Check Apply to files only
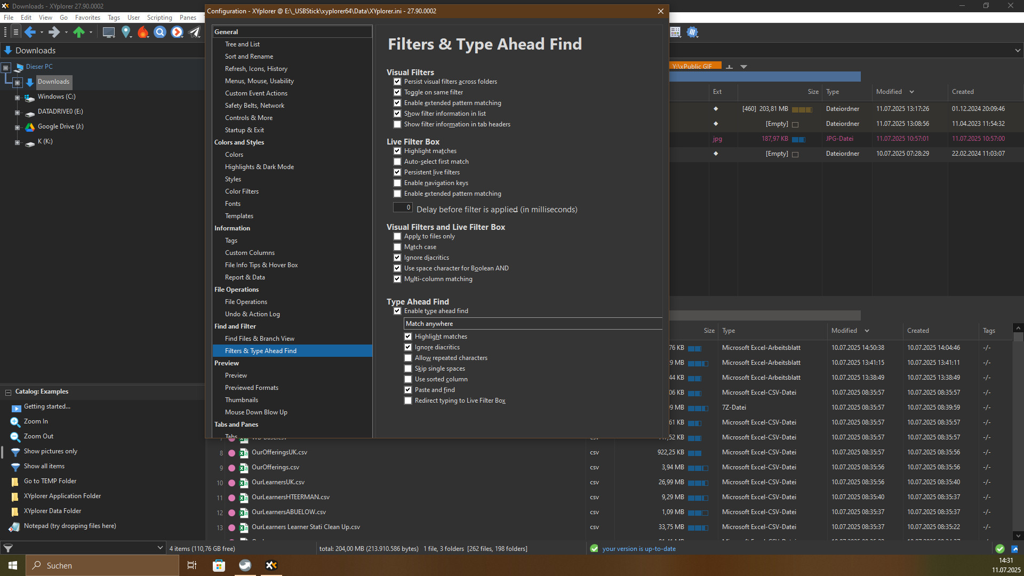Viewport: 1024px width, 576px height. (x=397, y=236)
